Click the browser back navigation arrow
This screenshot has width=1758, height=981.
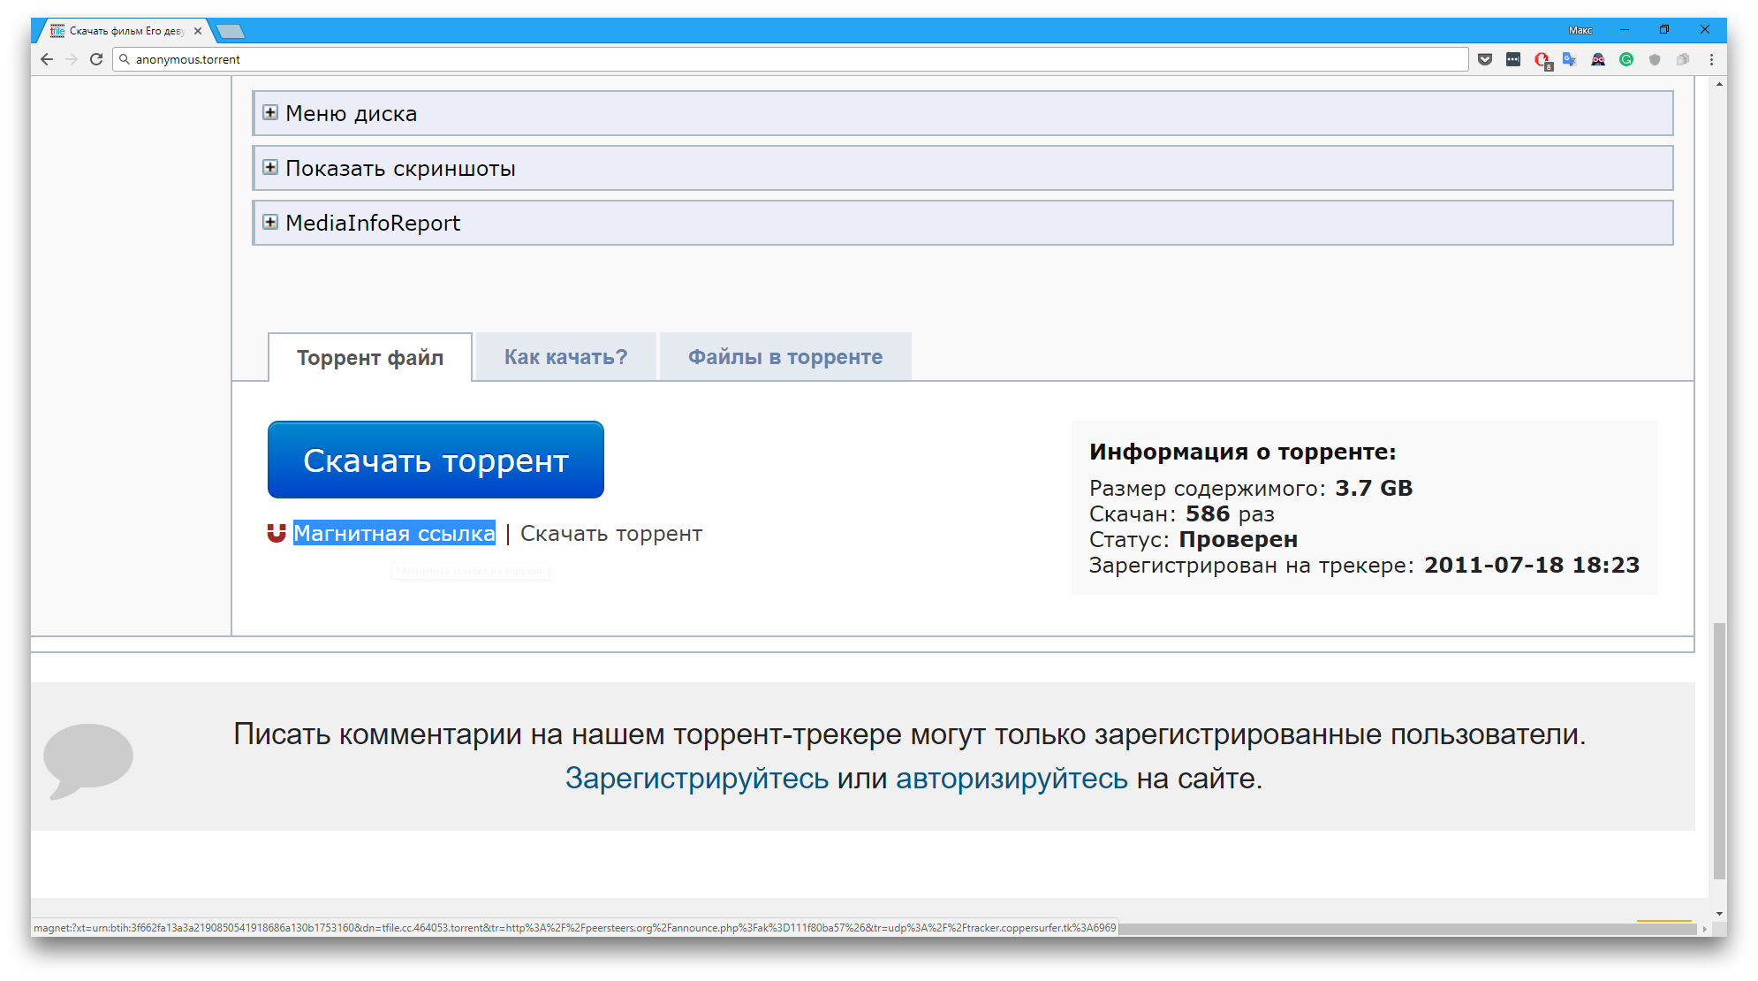click(x=47, y=58)
